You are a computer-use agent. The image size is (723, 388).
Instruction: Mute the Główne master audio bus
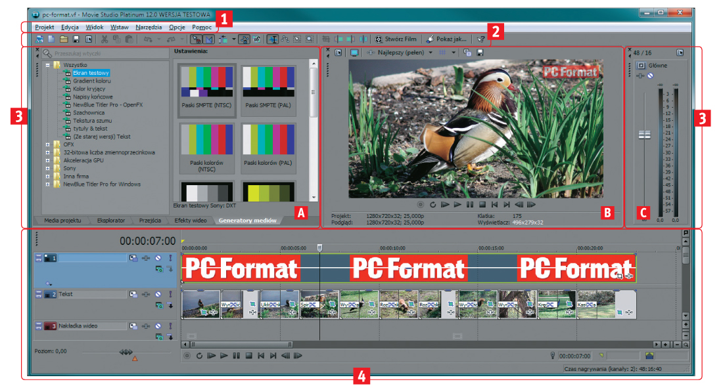point(650,76)
